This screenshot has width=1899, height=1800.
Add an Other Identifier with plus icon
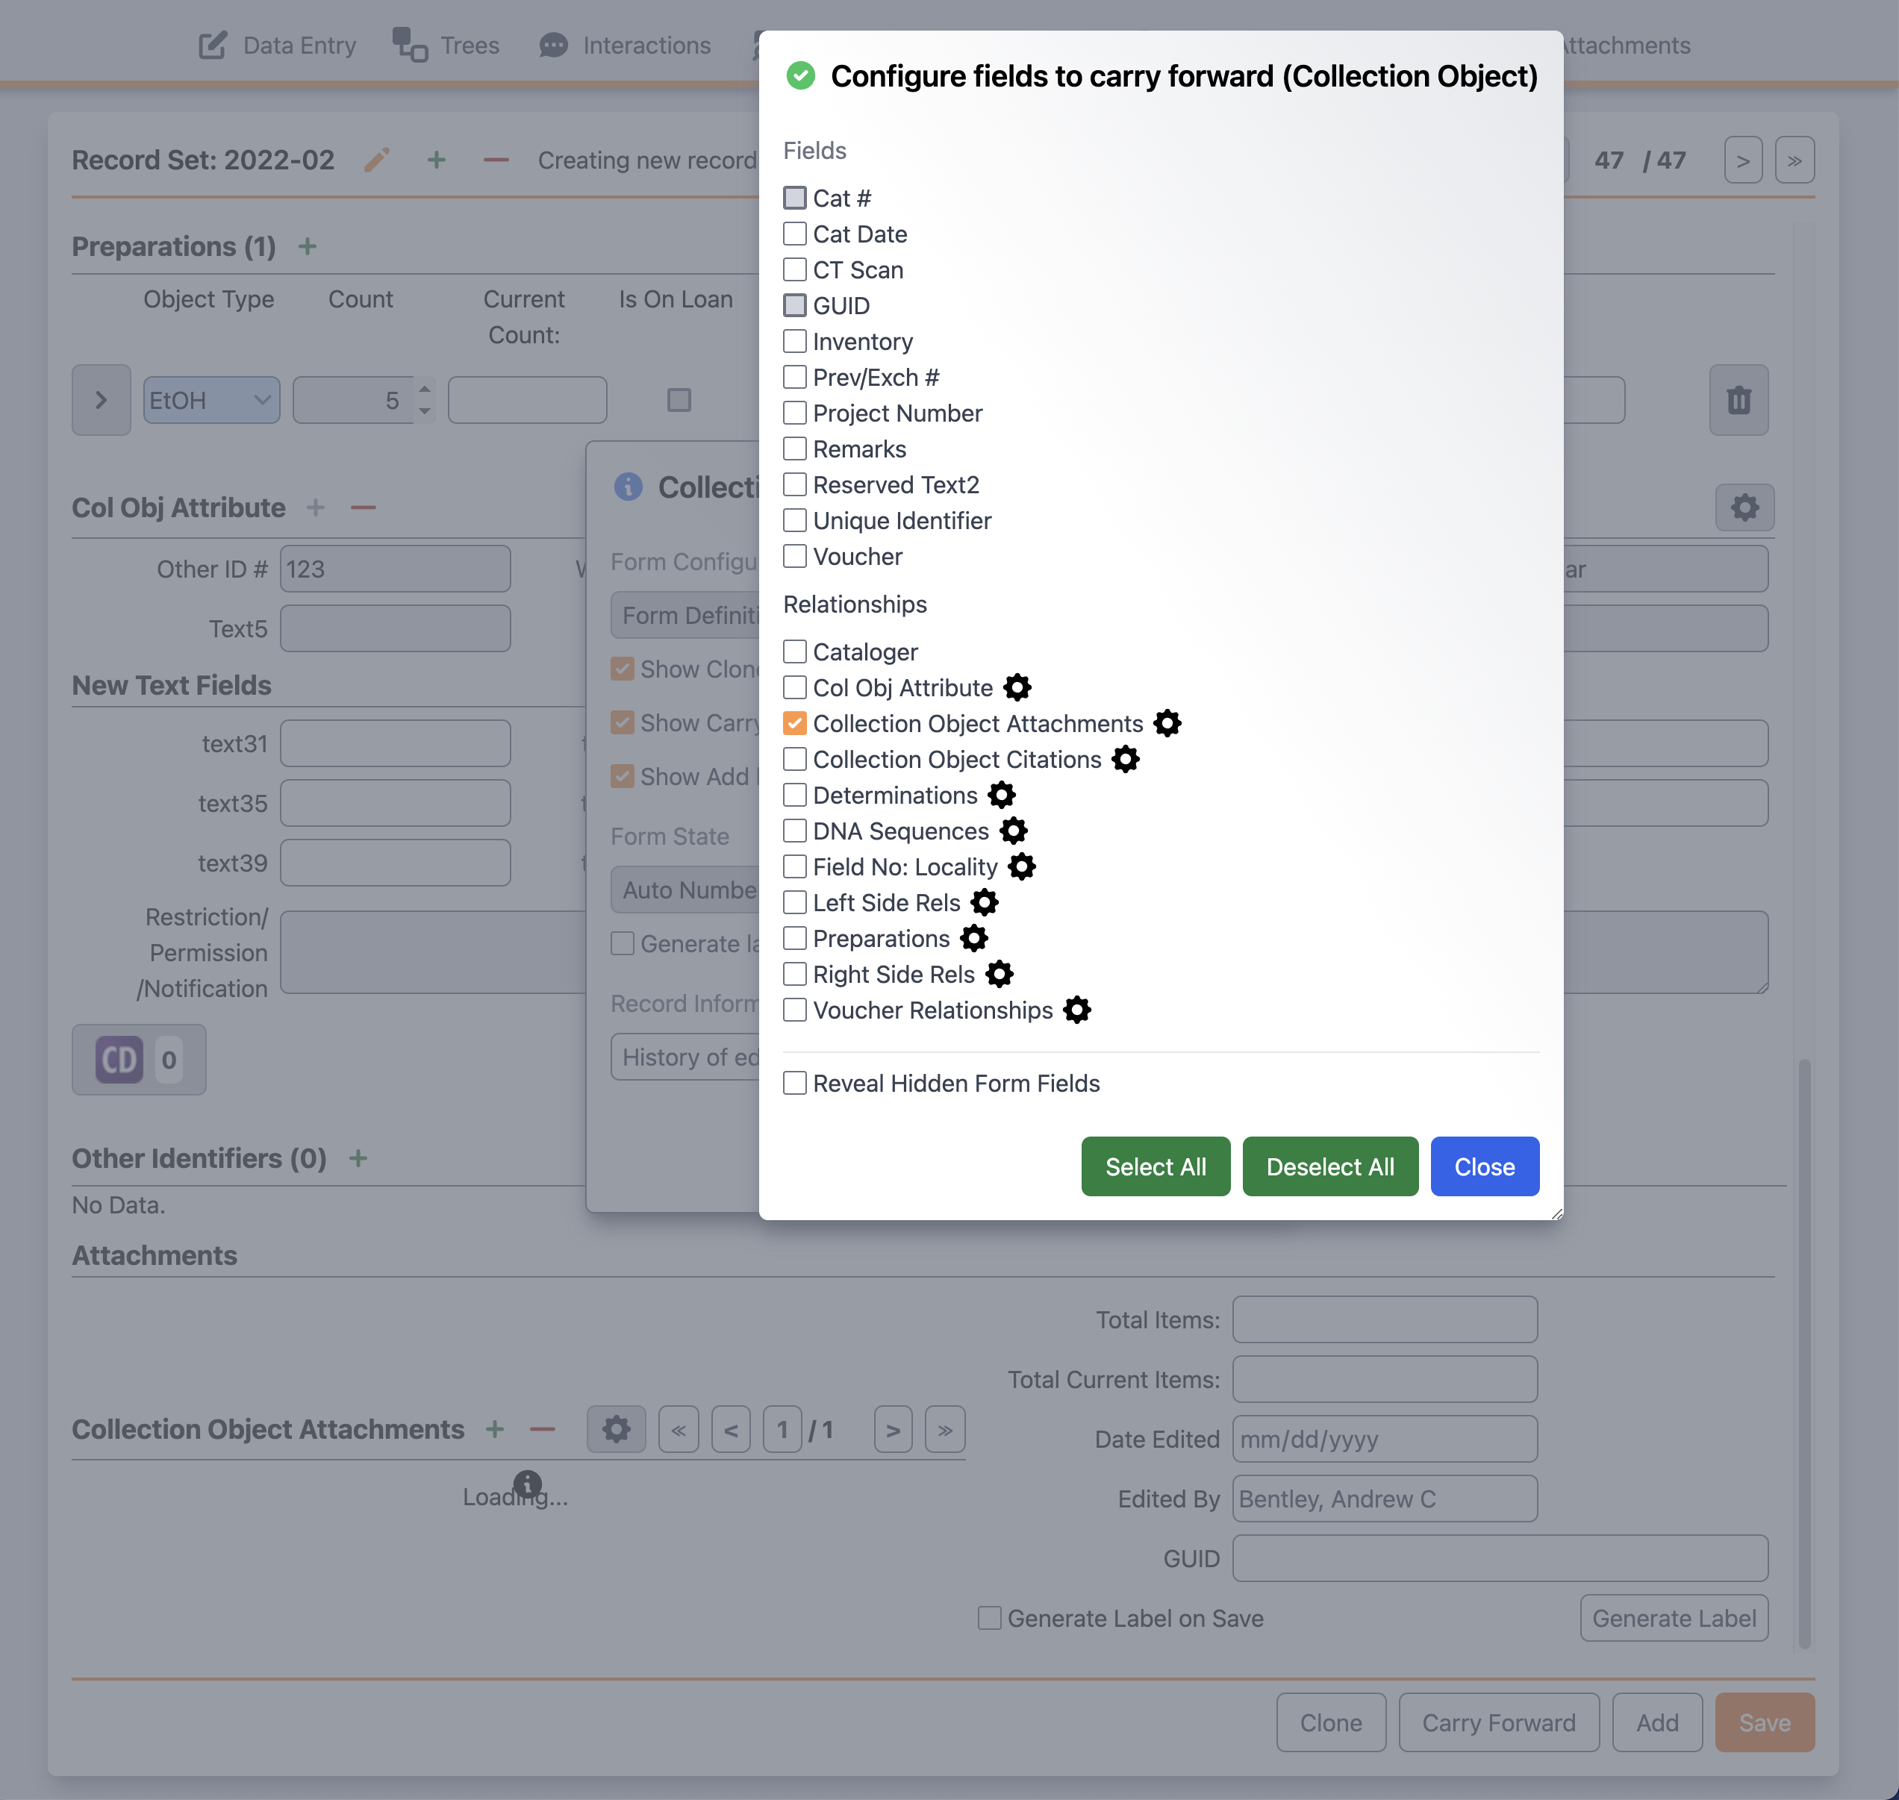358,1158
